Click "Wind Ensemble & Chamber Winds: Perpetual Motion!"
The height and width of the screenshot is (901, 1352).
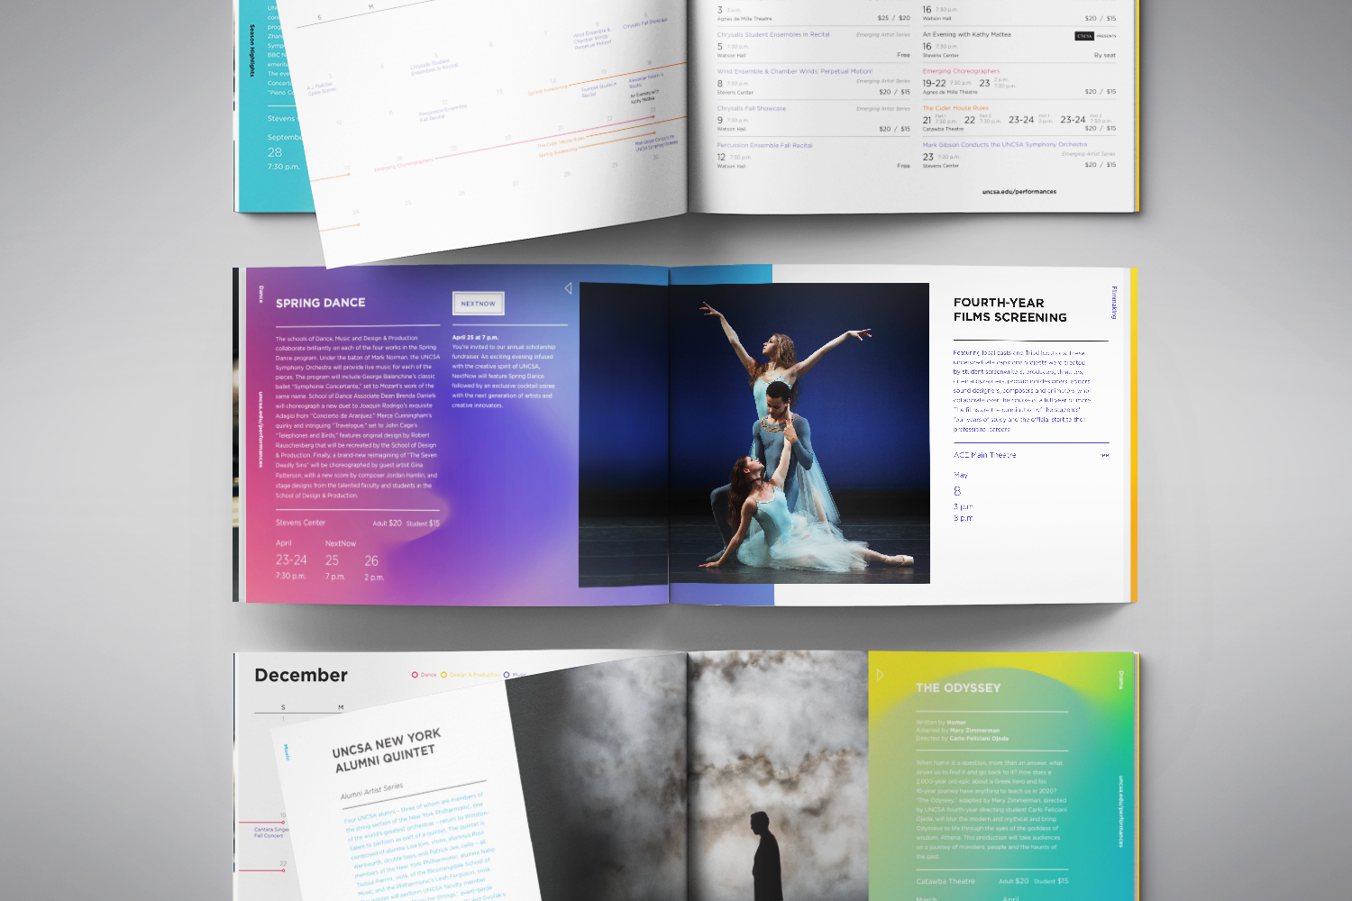pos(794,71)
